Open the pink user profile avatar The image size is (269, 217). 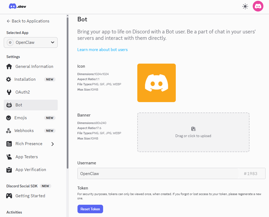click(258, 6)
